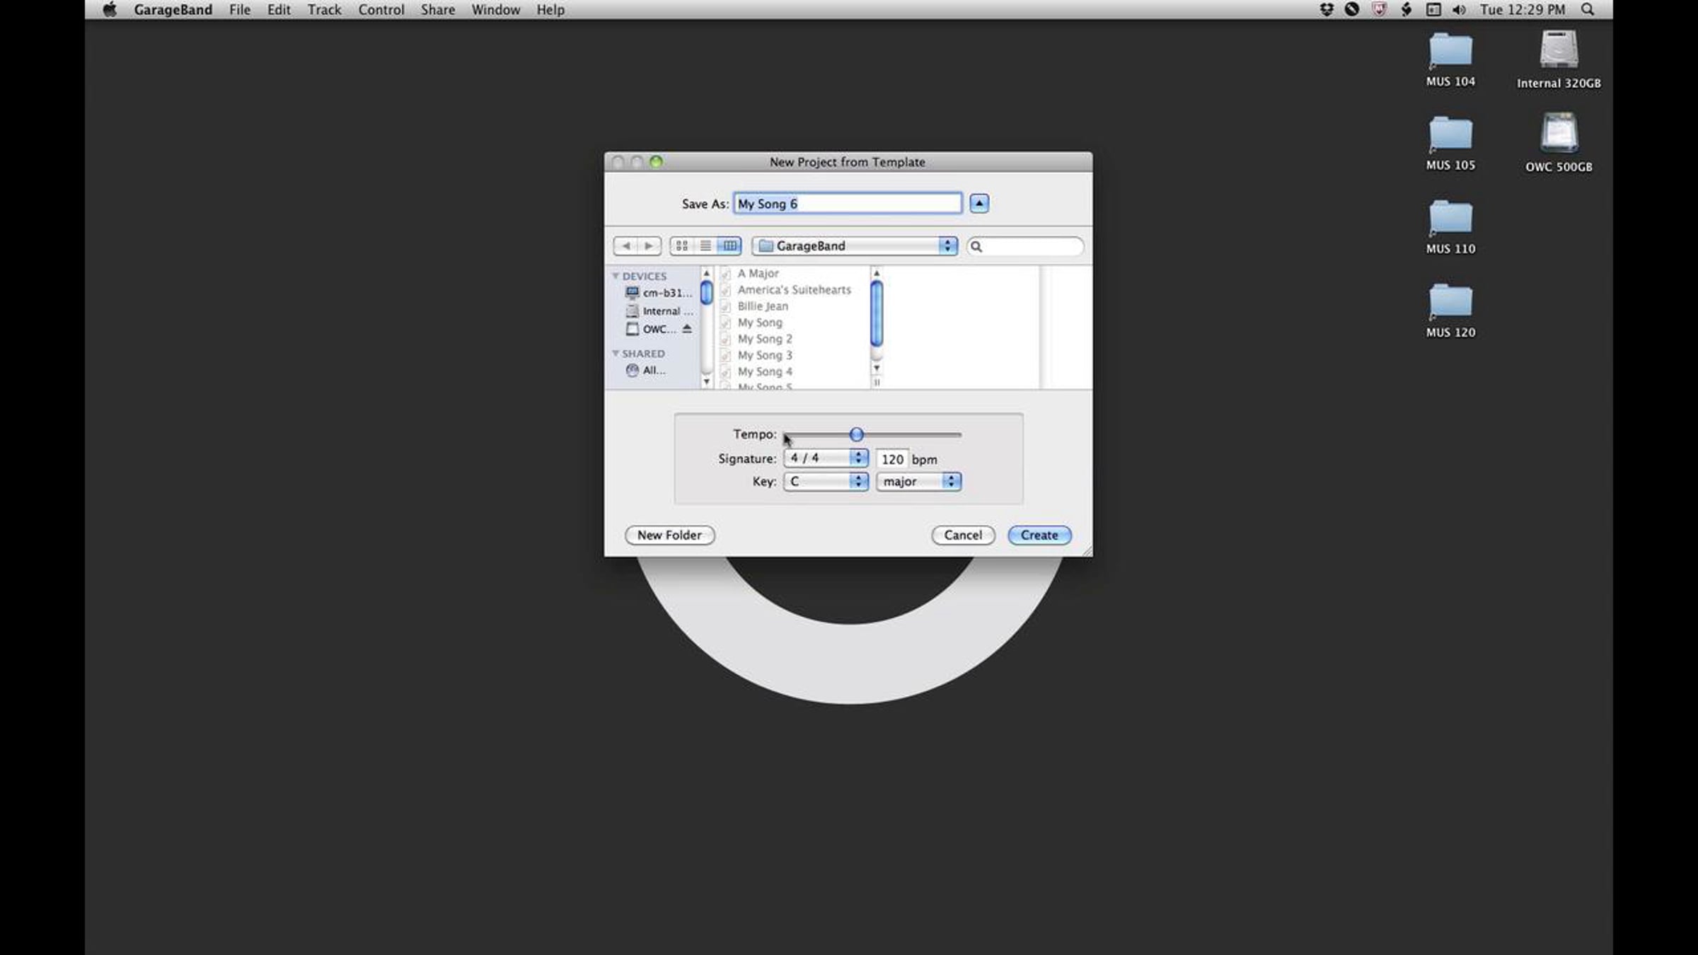The height and width of the screenshot is (955, 1698).
Task: Eject the OWC drive in sidebar
Action: coord(686,329)
